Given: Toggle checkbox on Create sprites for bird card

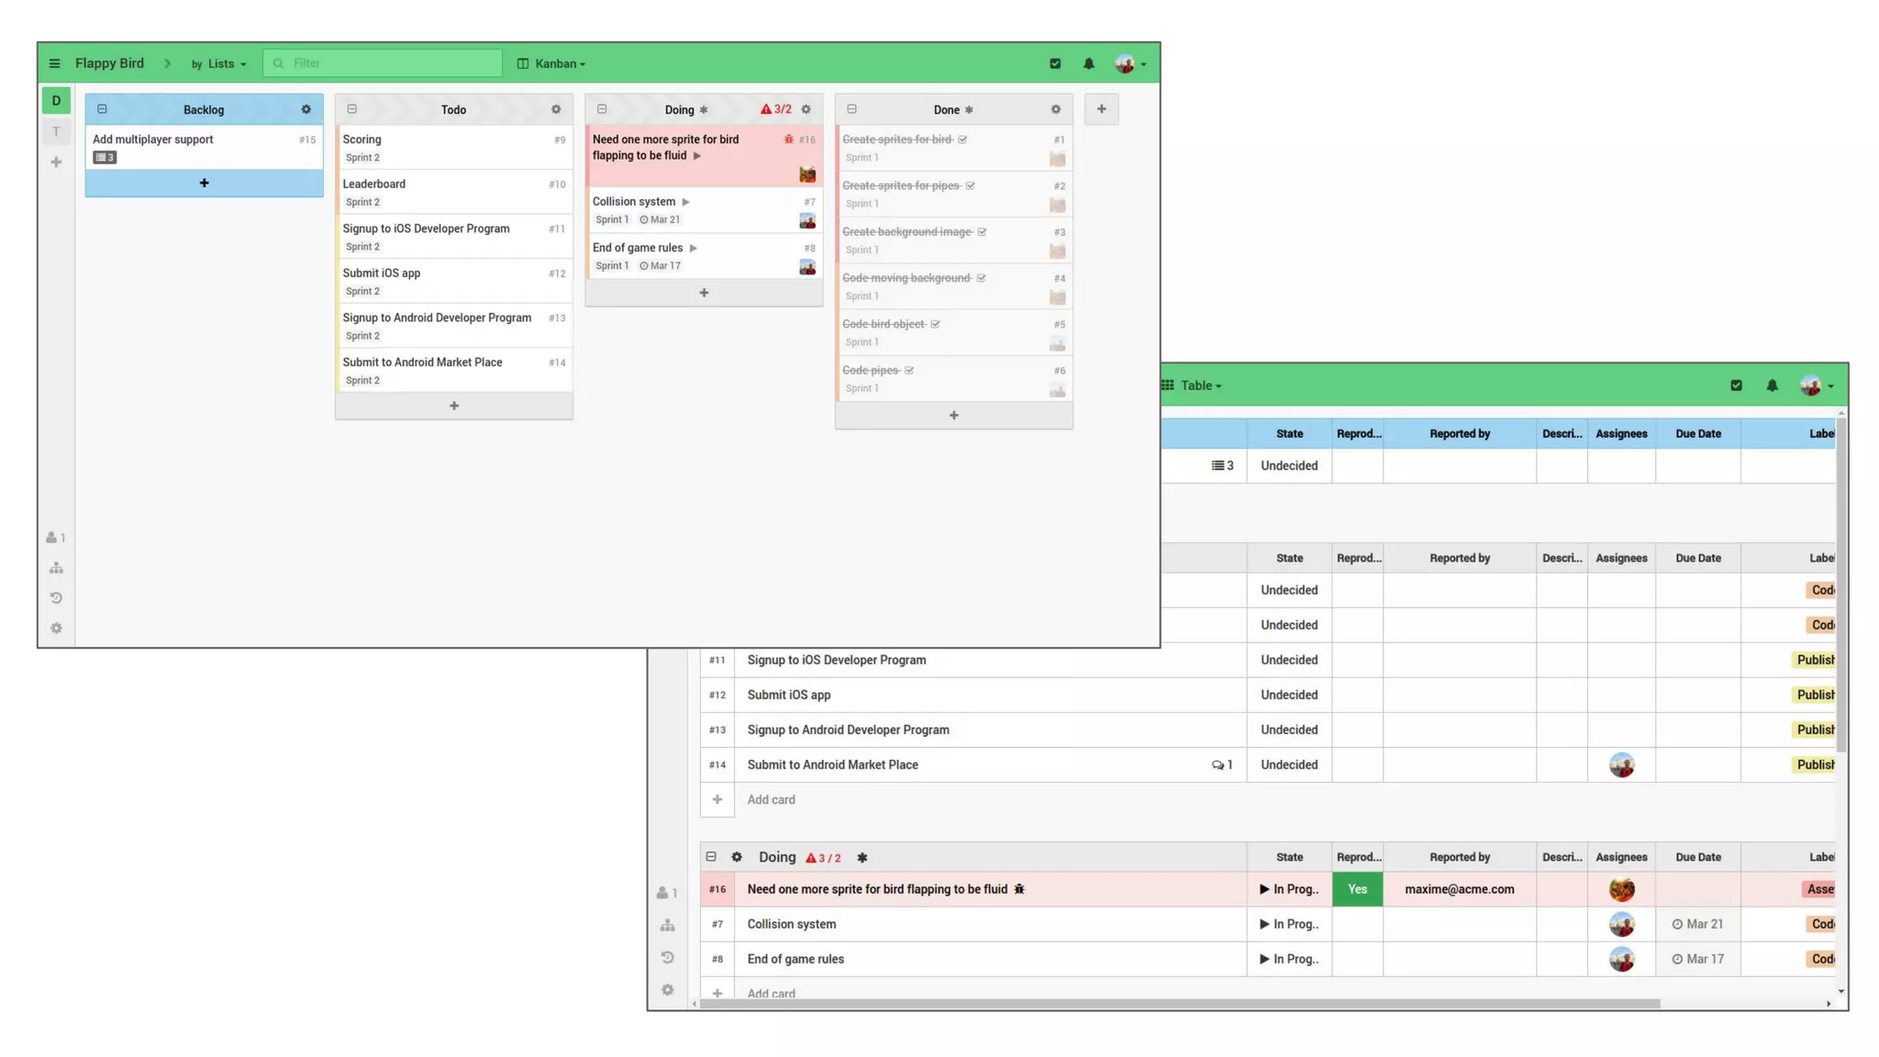Looking at the screenshot, I should coord(962,139).
